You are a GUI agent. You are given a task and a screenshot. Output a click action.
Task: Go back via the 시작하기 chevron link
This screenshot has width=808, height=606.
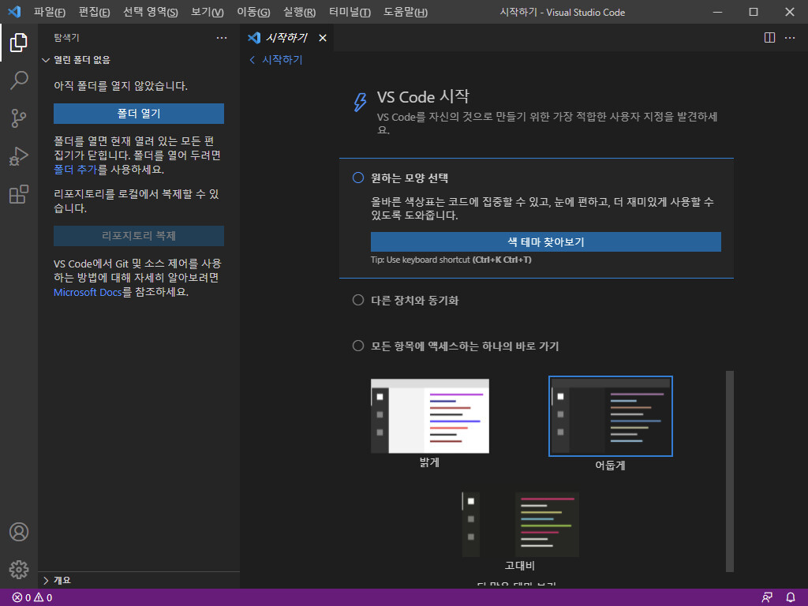[x=276, y=60]
